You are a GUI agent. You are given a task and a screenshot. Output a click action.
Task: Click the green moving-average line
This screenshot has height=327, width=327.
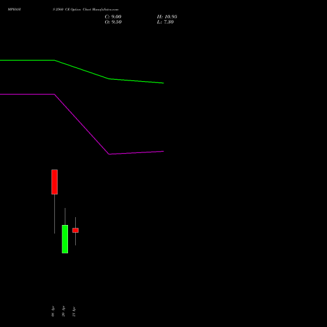(x=82, y=69)
